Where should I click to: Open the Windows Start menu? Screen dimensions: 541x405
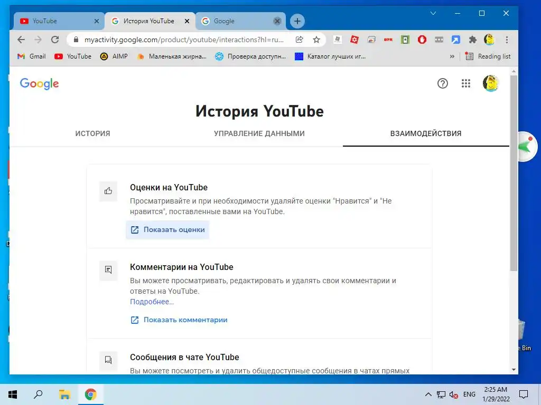[x=13, y=394]
